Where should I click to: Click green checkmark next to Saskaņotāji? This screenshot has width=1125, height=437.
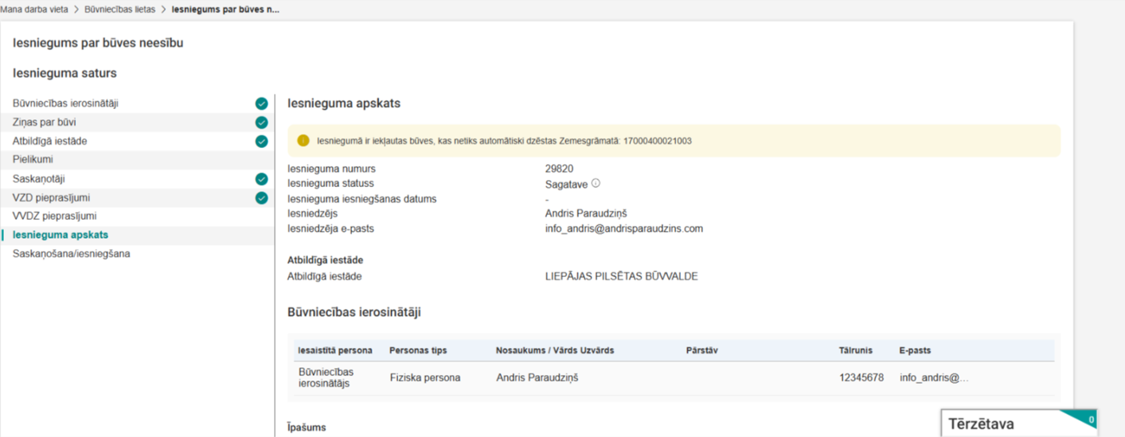(x=261, y=179)
